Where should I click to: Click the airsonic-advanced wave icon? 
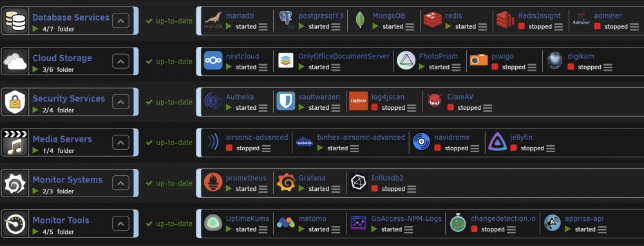tap(213, 141)
